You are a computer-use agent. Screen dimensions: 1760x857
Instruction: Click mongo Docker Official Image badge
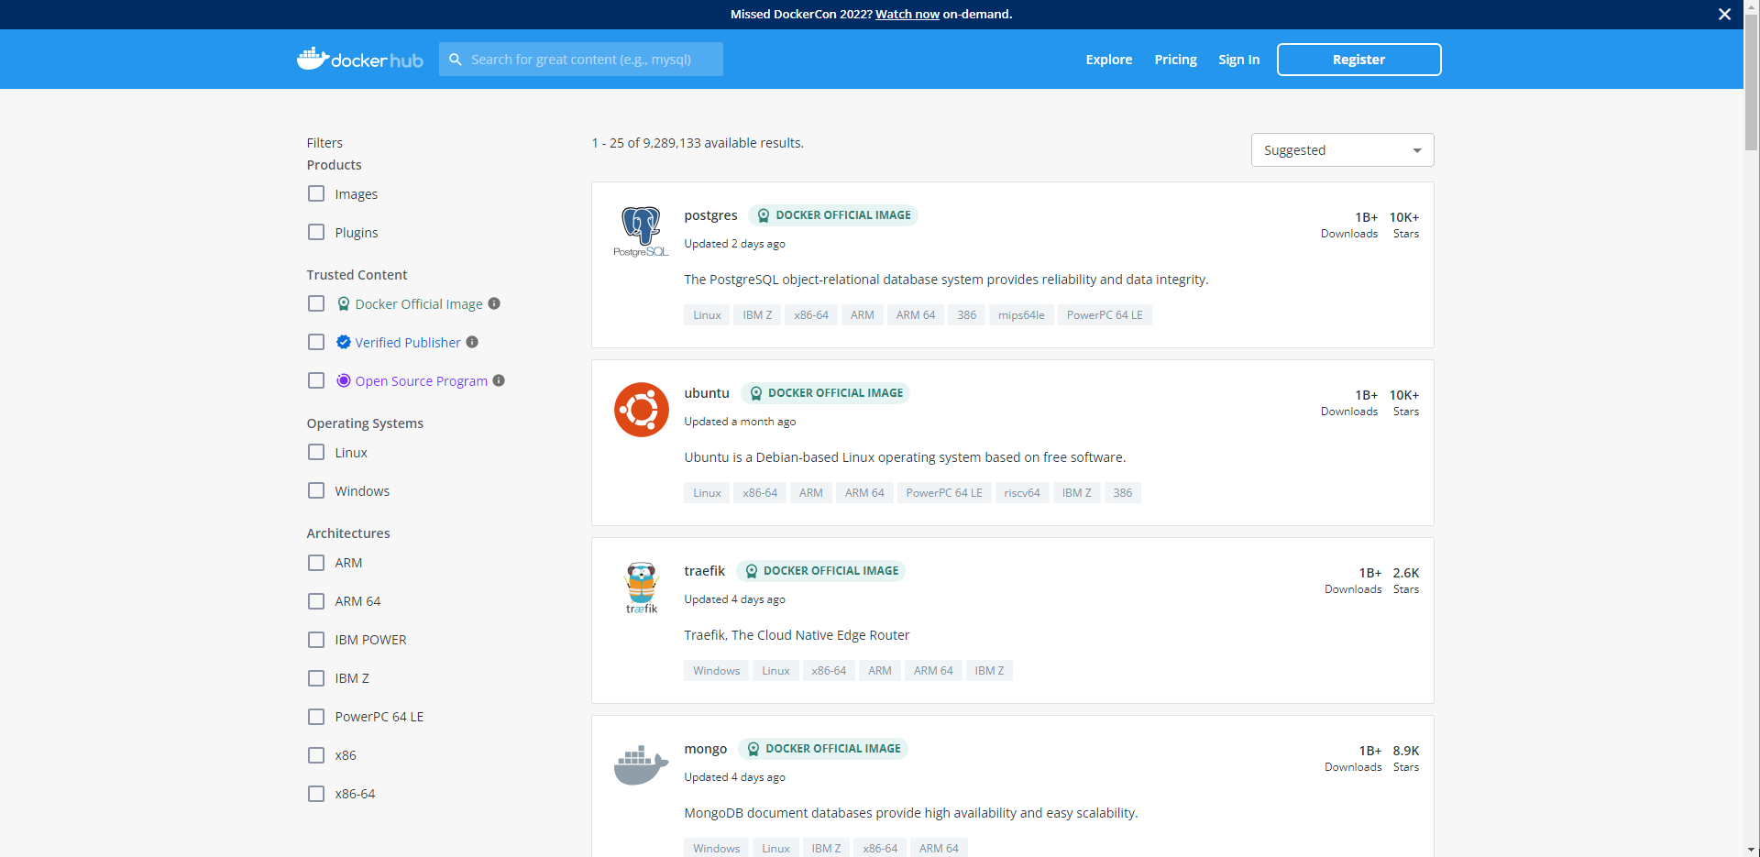[823, 749]
